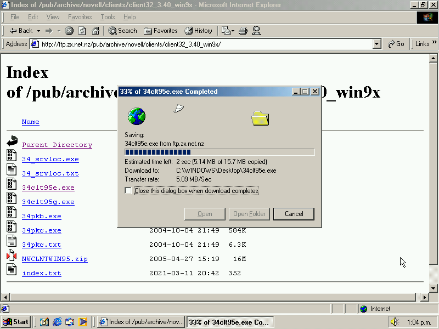This screenshot has height=329, width=439.
Task: Click the '584K' file size text
Action: pyautogui.click(x=237, y=230)
